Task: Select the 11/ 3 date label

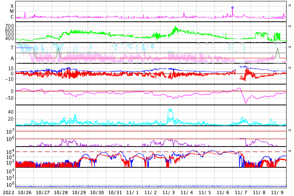Action: (169, 193)
